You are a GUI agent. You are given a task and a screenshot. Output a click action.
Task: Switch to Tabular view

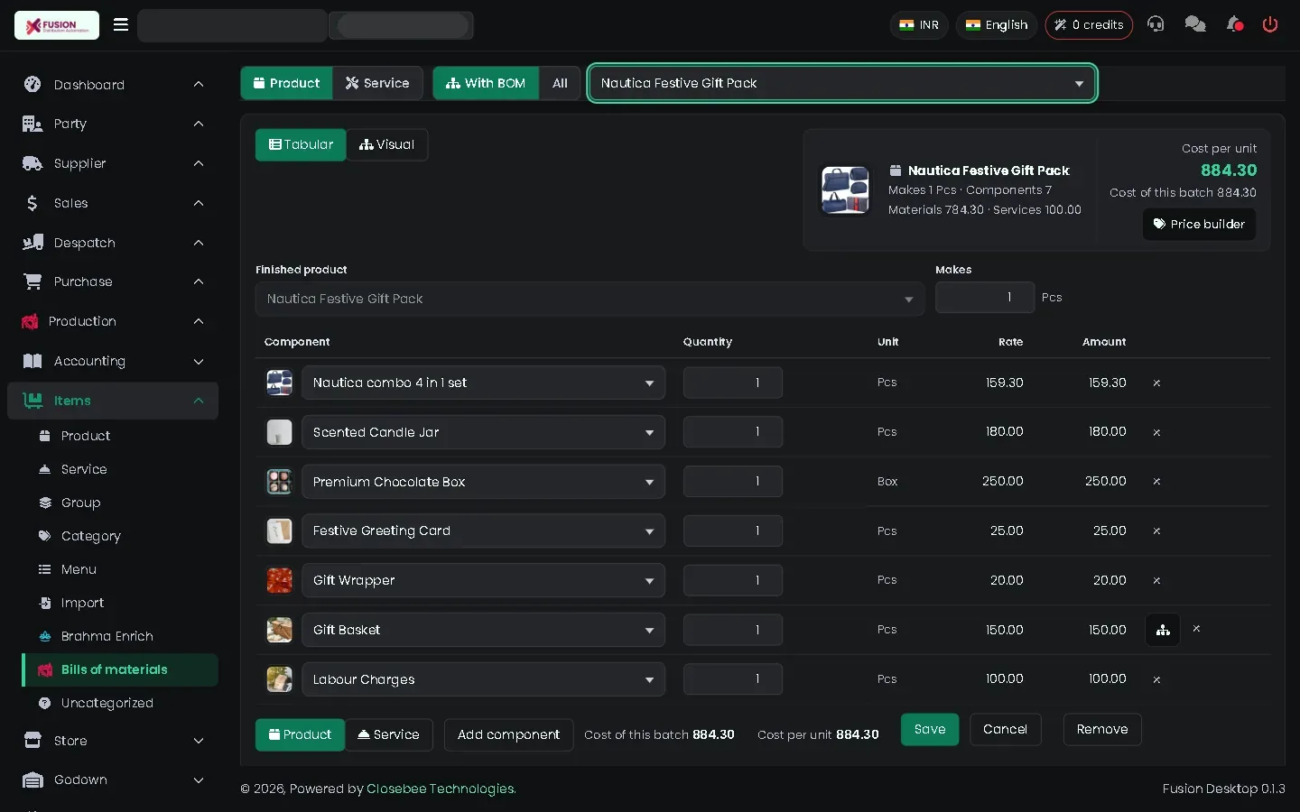301,144
